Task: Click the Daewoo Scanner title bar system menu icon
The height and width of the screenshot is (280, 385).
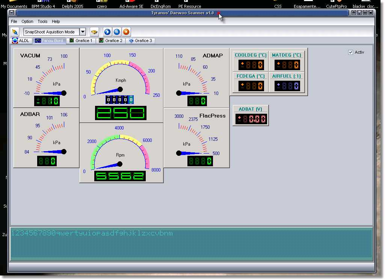Action: click(12, 13)
